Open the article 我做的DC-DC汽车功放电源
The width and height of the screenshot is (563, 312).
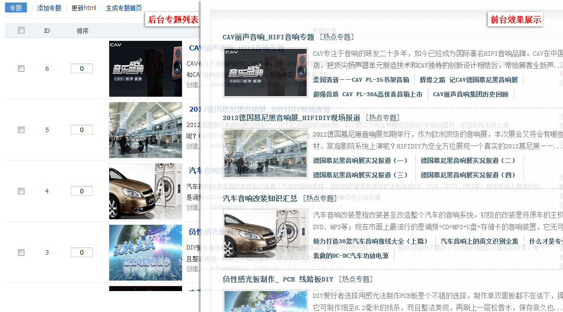(351, 256)
